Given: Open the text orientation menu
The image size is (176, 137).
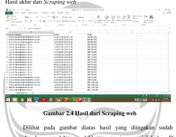Looking at the screenshot, I should tap(58, 17).
